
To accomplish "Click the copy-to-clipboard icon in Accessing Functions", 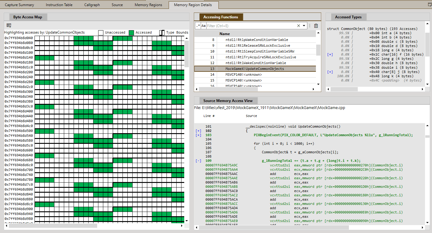I will point(316,26).
